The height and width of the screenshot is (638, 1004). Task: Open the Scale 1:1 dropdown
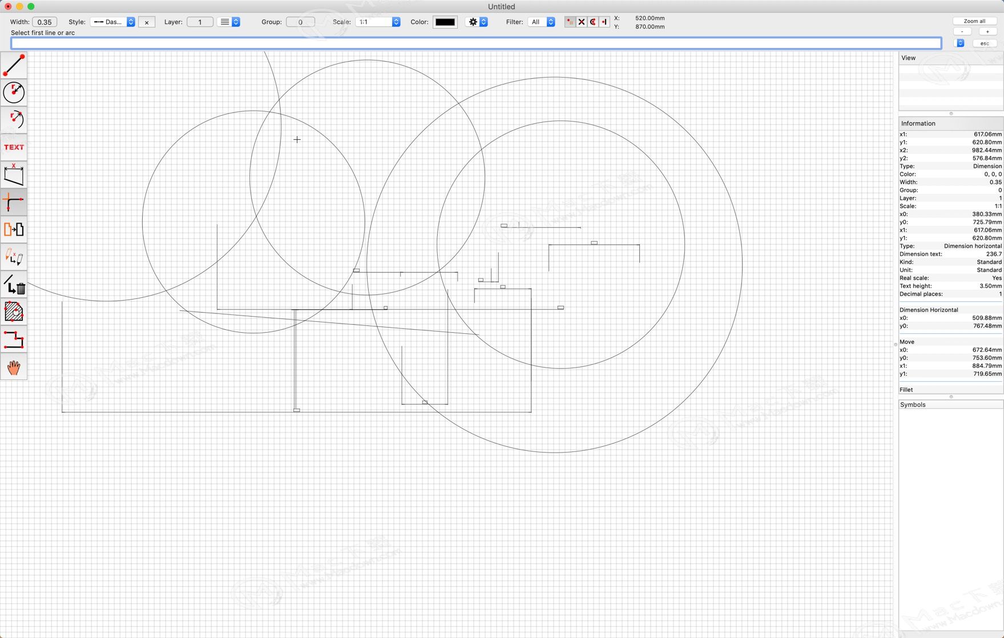(x=377, y=22)
